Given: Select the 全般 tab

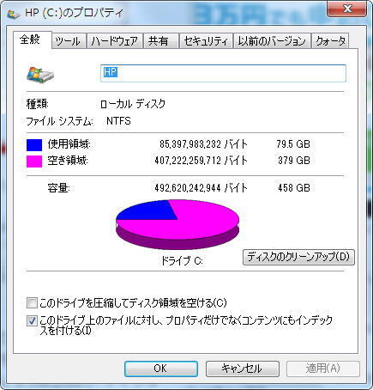Looking at the screenshot, I should (32, 40).
